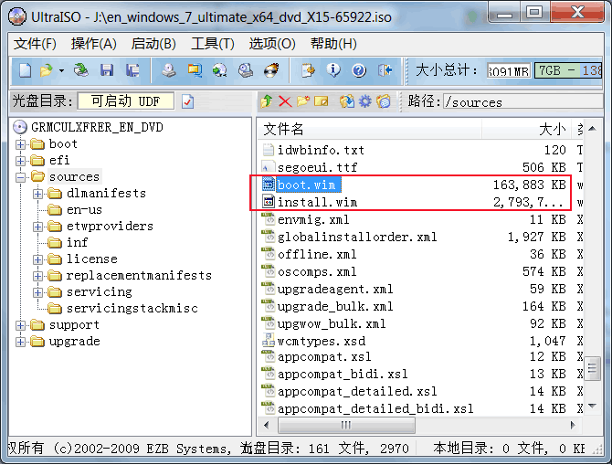The height and width of the screenshot is (465, 612).
Task: Click the 路径 /sources path field
Action: pos(523,102)
